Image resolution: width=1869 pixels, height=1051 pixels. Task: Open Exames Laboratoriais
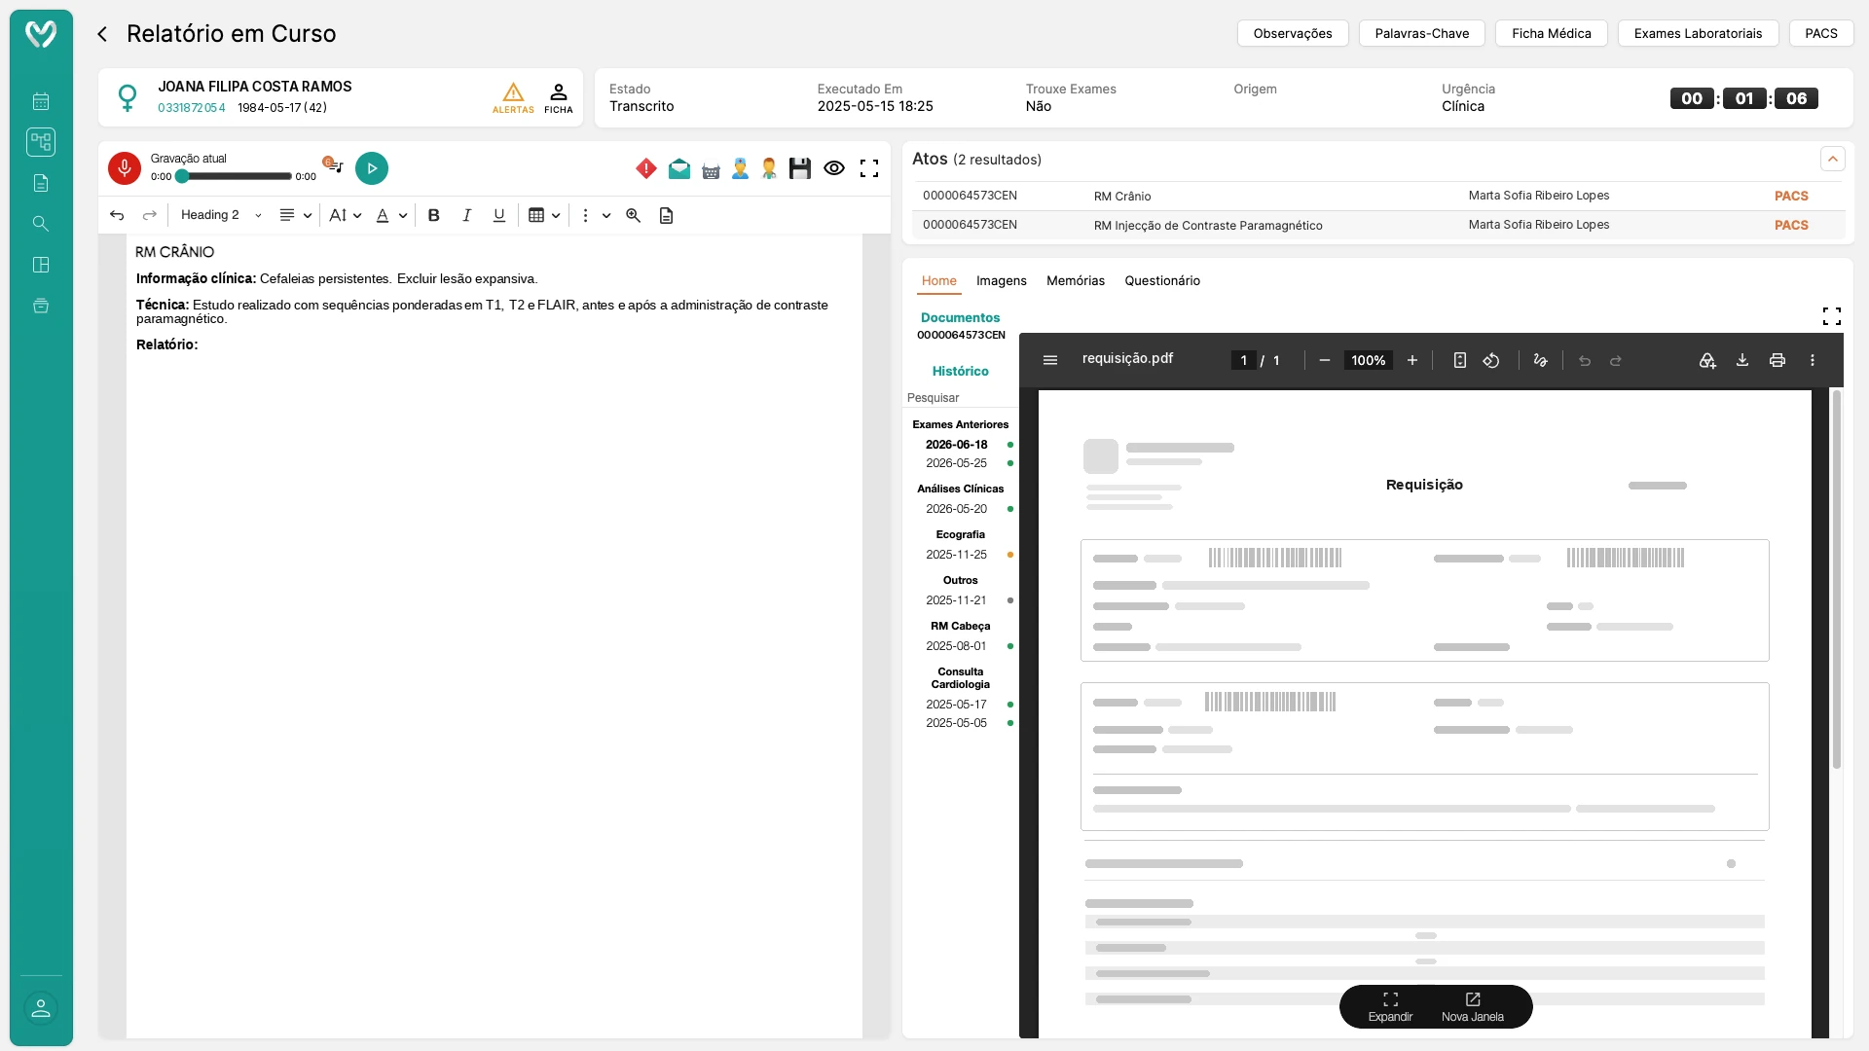pyautogui.click(x=1698, y=33)
